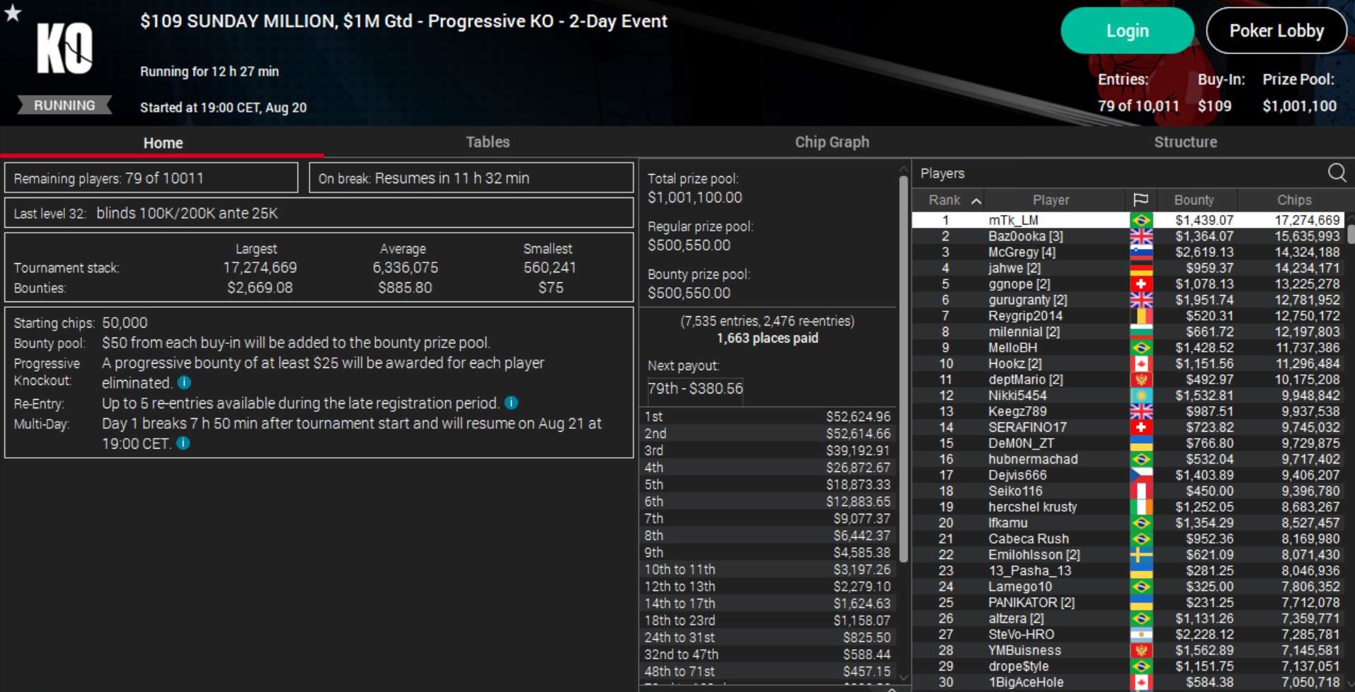Viewport: 1355px width, 692px height.
Task: Click the favorite star icon
Action: click(x=13, y=12)
